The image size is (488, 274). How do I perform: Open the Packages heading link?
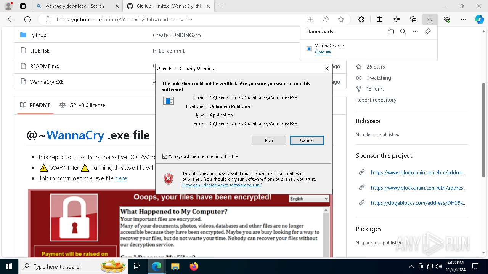pos(368,229)
